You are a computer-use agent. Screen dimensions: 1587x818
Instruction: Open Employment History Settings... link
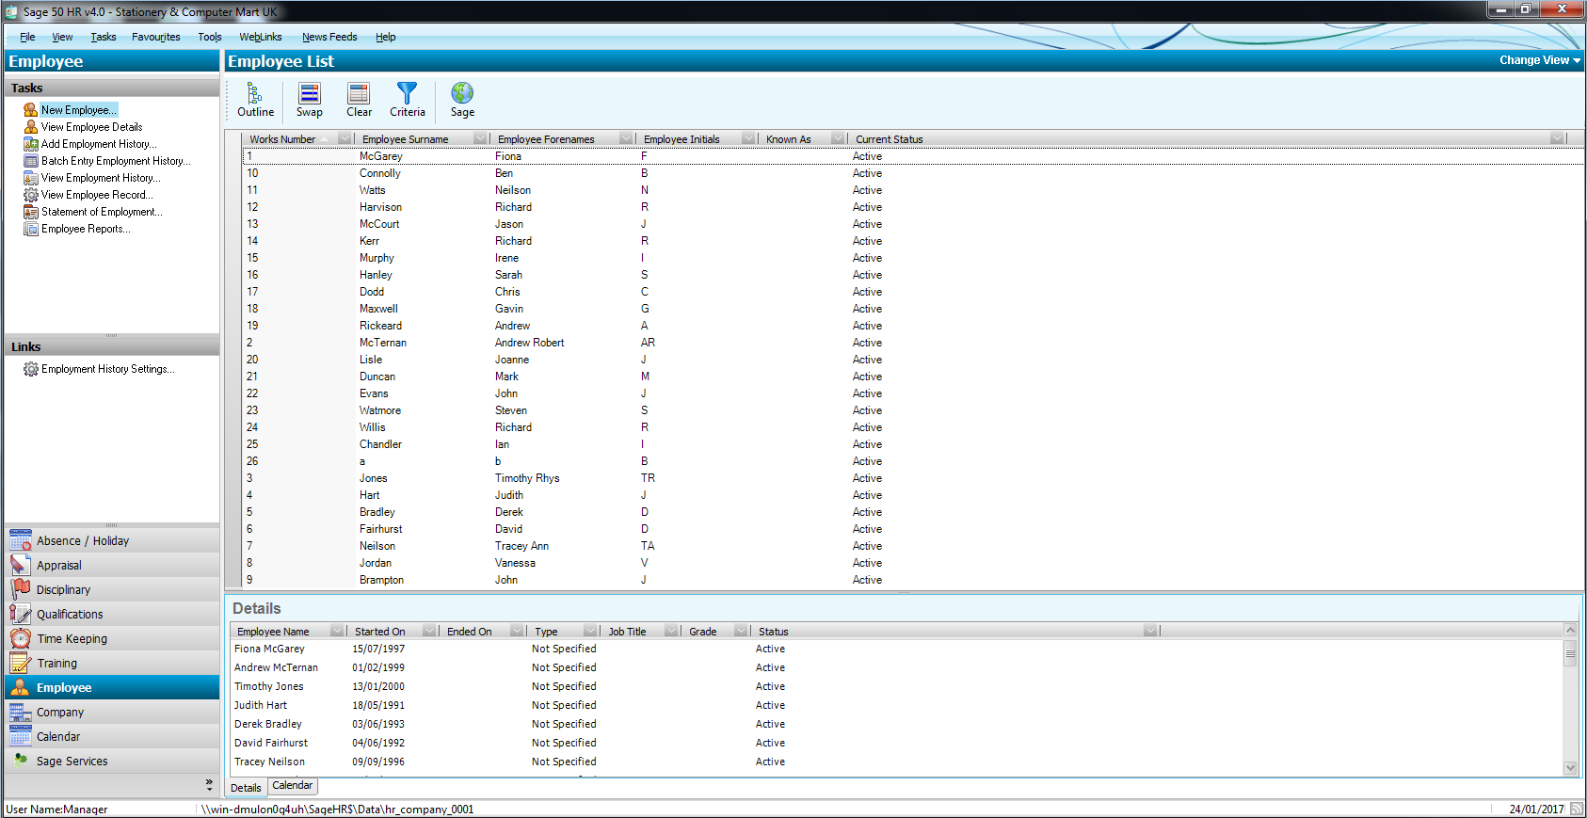108,369
